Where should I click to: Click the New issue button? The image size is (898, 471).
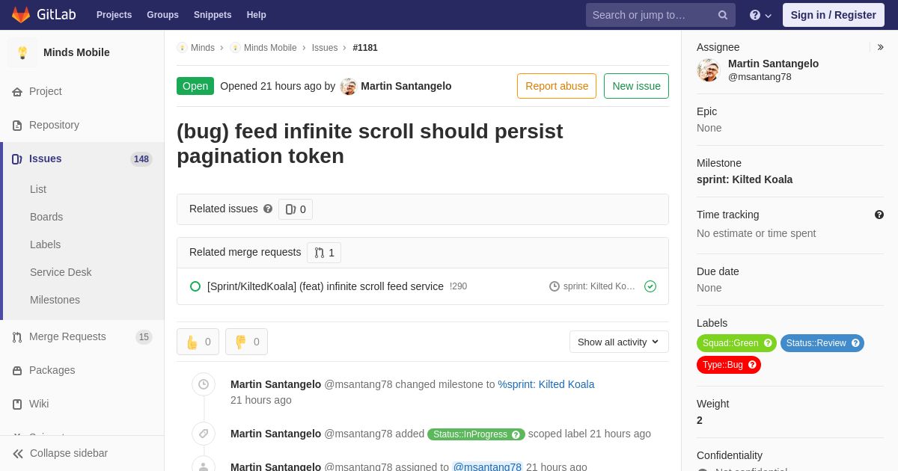(x=636, y=86)
